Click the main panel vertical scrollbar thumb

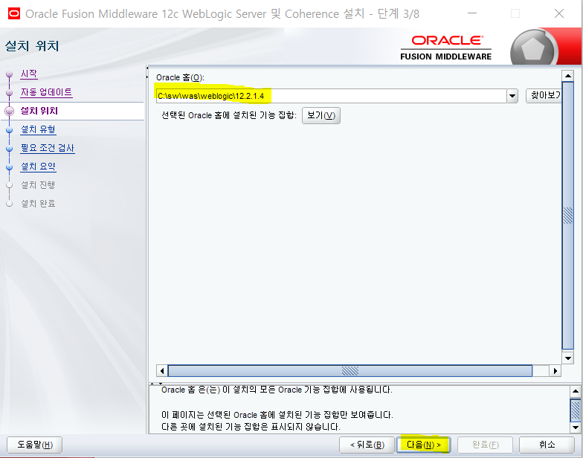coord(568,216)
